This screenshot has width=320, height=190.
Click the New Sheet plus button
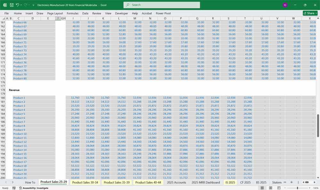[292, 182]
